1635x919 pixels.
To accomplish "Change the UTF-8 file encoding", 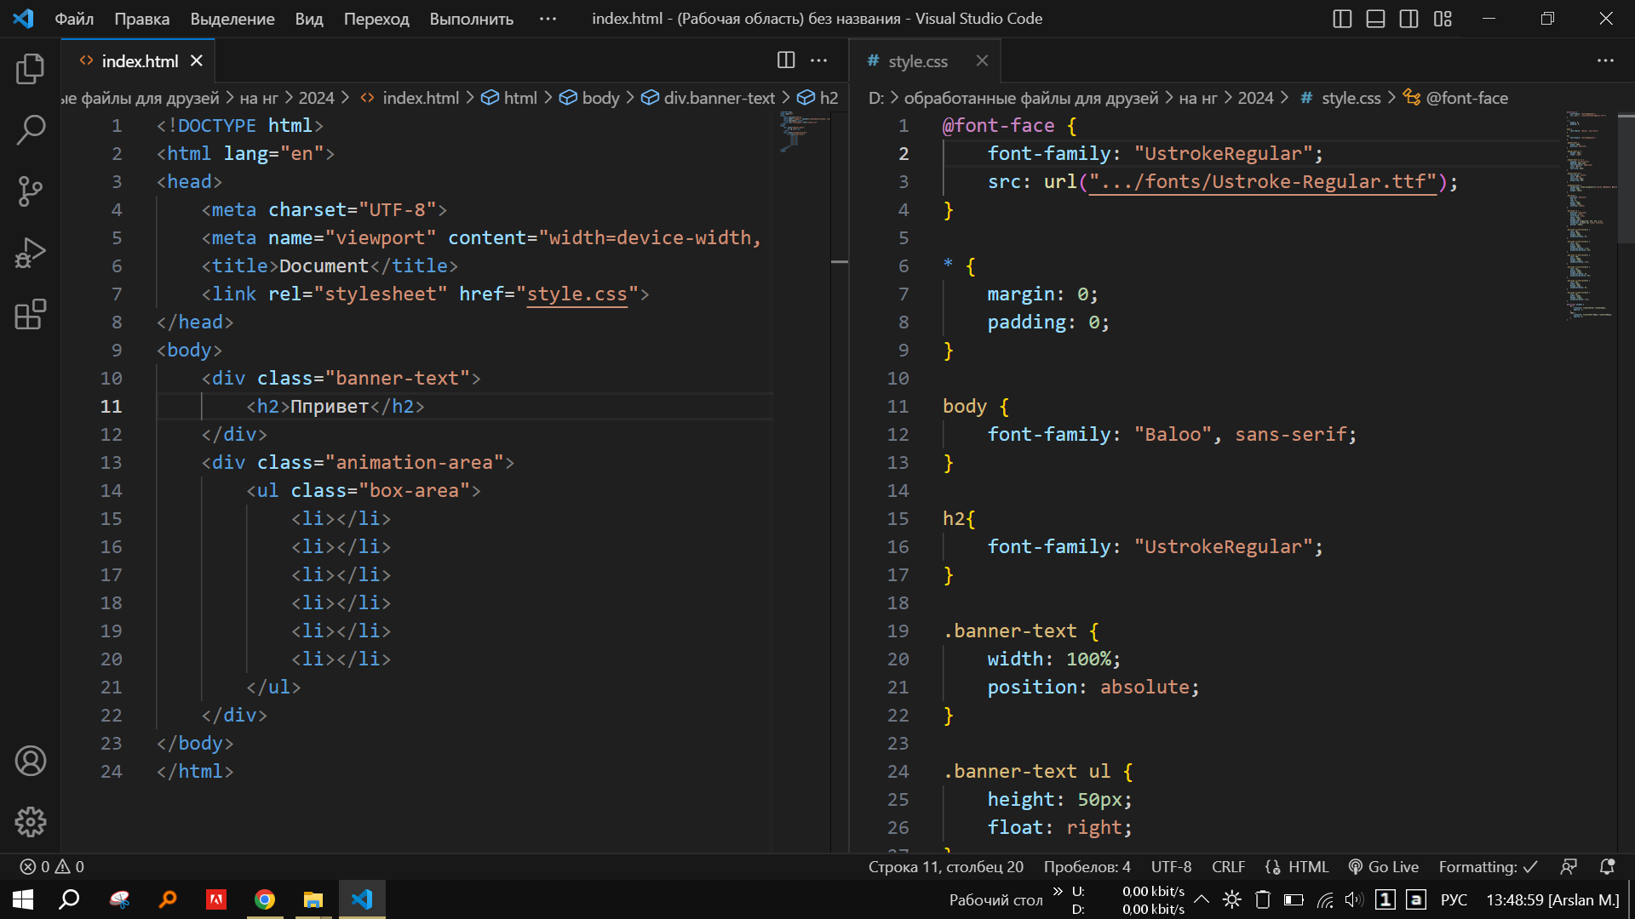I will pyautogui.click(x=1172, y=867).
